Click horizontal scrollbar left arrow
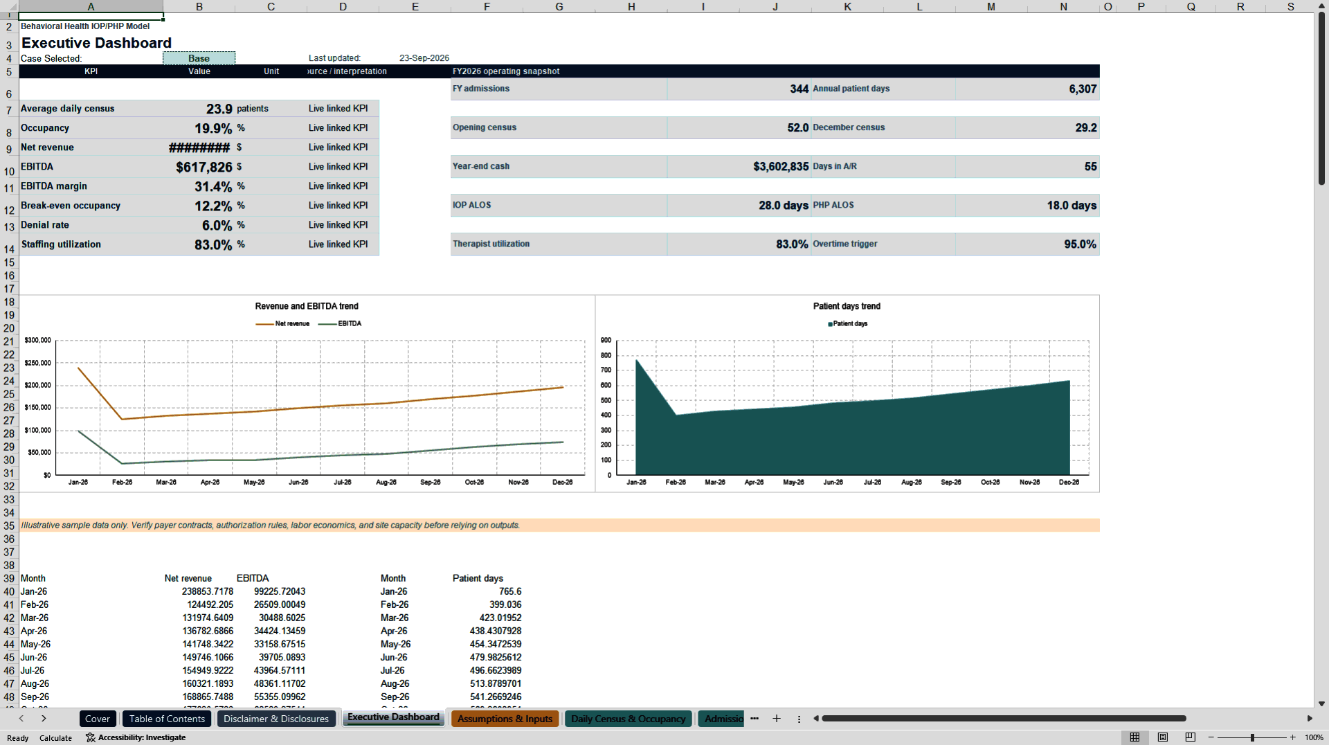This screenshot has height=745, width=1329. (816, 719)
